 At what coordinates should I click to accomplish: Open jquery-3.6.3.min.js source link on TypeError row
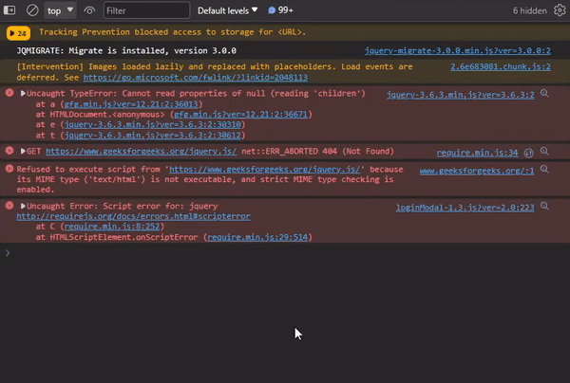coord(460,95)
